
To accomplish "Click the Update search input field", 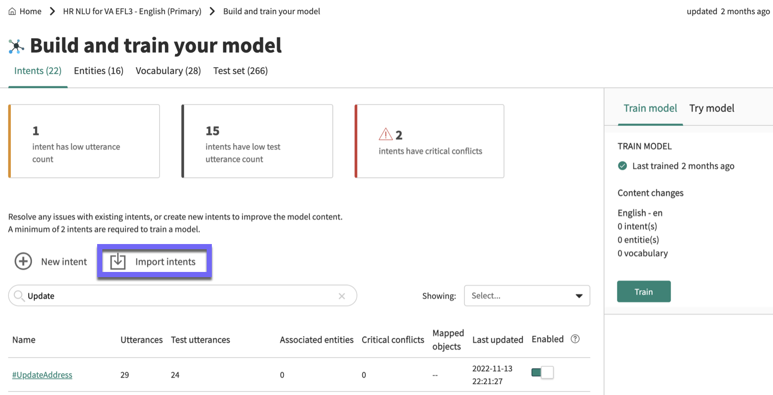I will 182,296.
